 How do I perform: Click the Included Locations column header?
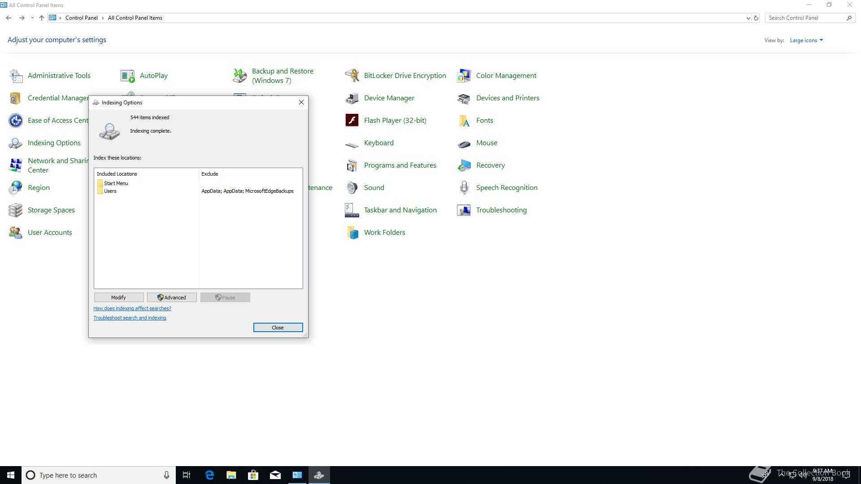click(x=146, y=174)
